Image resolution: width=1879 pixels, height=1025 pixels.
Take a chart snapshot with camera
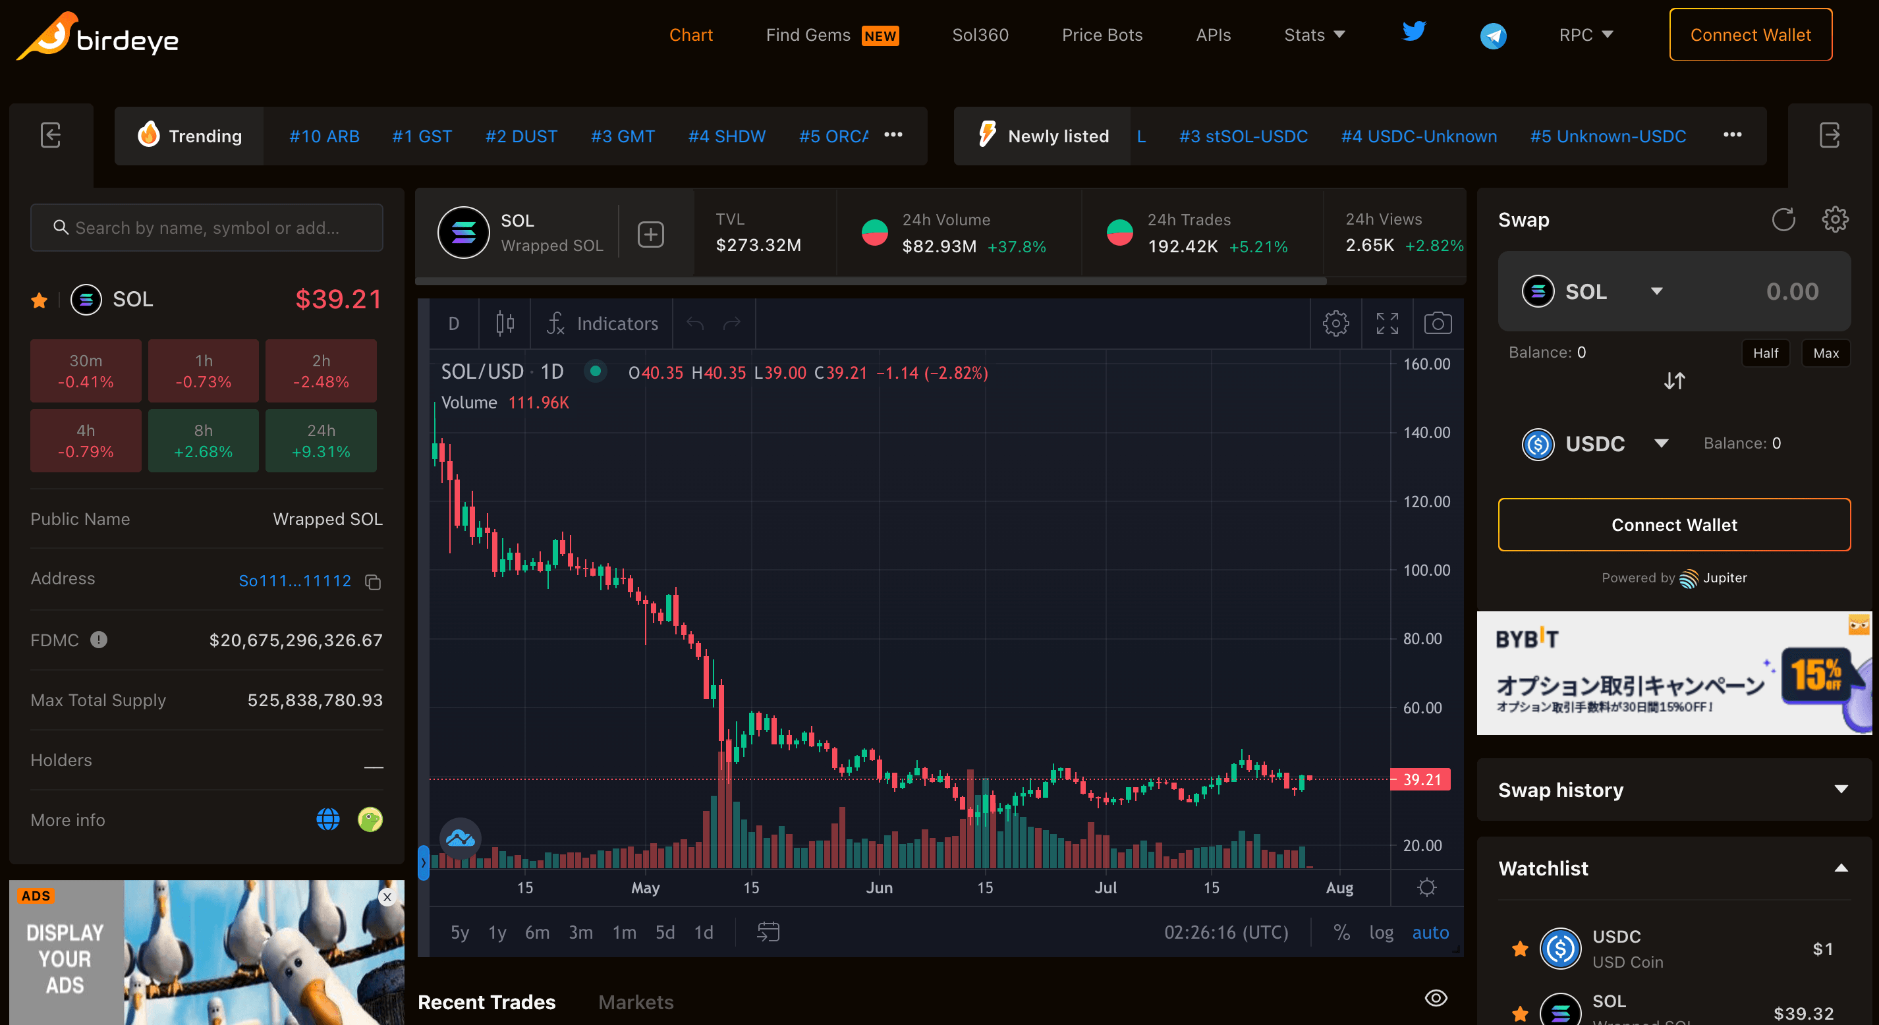(1438, 323)
